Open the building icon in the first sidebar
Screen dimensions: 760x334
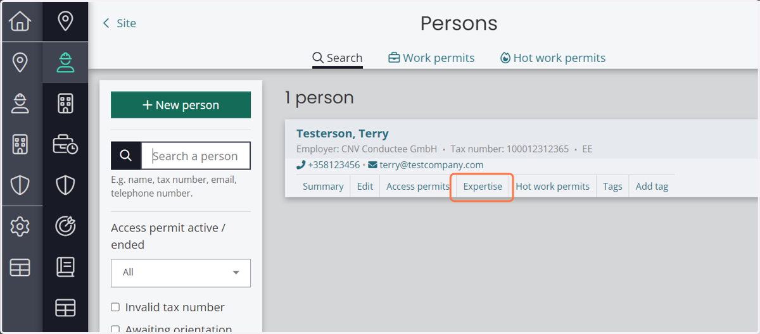pos(20,144)
